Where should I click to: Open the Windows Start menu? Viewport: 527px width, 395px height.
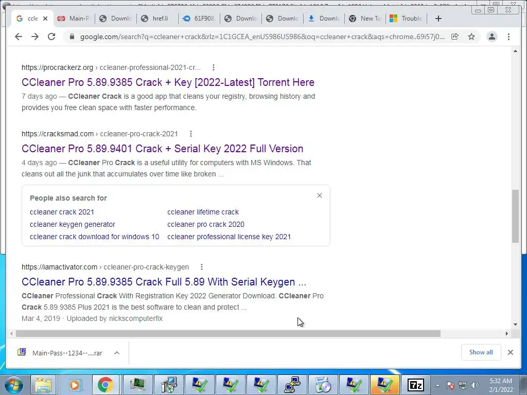14,385
